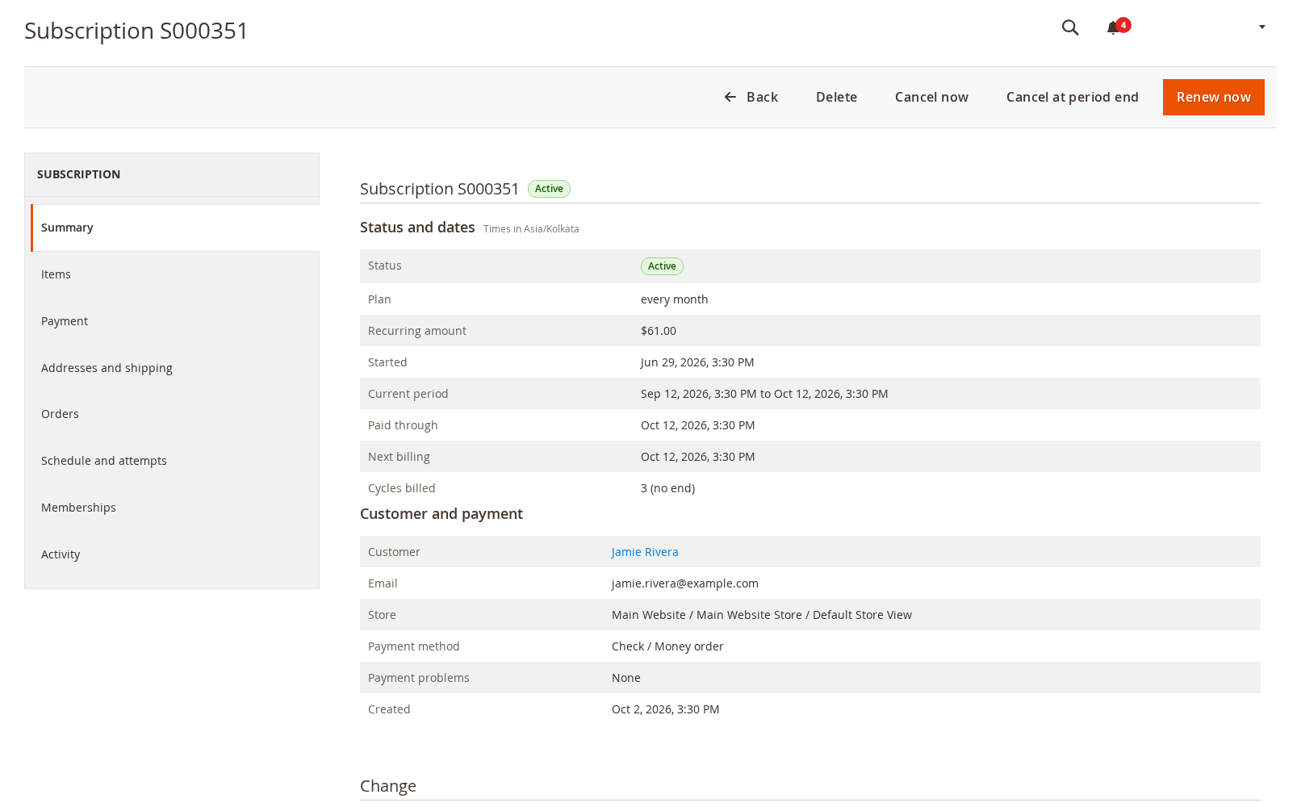This screenshot has height=807, width=1301.
Task: View the Orders tab
Action: [x=172, y=414]
